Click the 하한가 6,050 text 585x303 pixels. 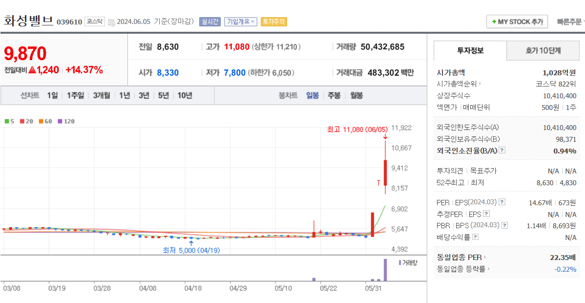(x=271, y=72)
